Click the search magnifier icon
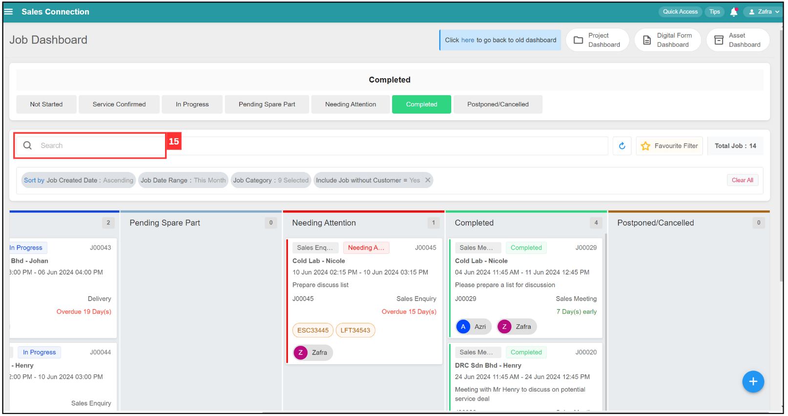This screenshot has height=416, width=788. (x=28, y=146)
